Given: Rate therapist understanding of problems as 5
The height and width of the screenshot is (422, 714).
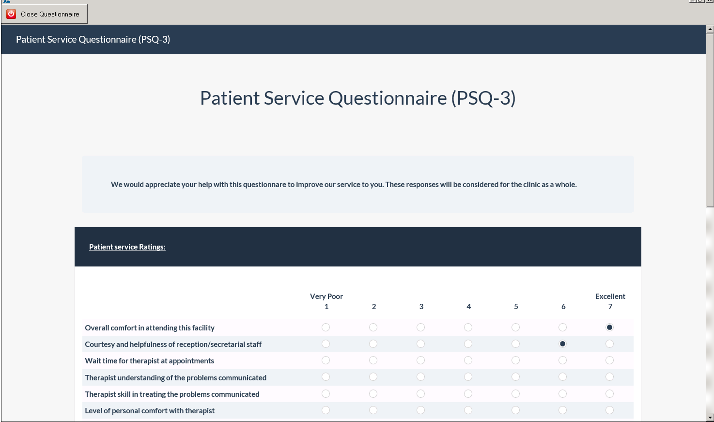Looking at the screenshot, I should pos(515,377).
